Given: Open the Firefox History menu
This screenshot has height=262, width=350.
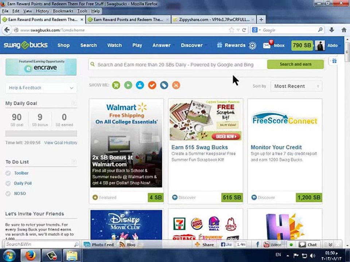Looking at the screenshot, I should pos(42,11).
